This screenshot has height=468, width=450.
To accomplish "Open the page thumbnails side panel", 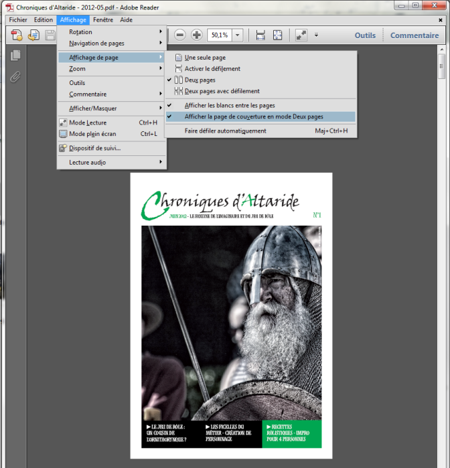I will tap(15, 56).
